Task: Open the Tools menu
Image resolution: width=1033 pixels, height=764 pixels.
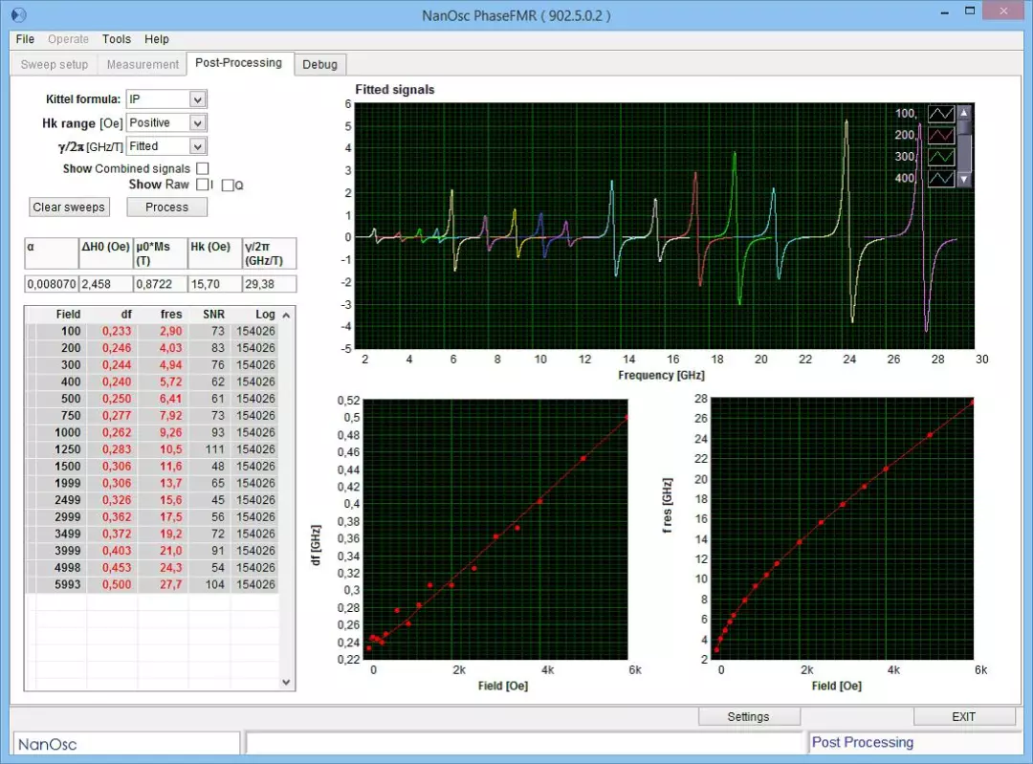Action: [x=117, y=39]
